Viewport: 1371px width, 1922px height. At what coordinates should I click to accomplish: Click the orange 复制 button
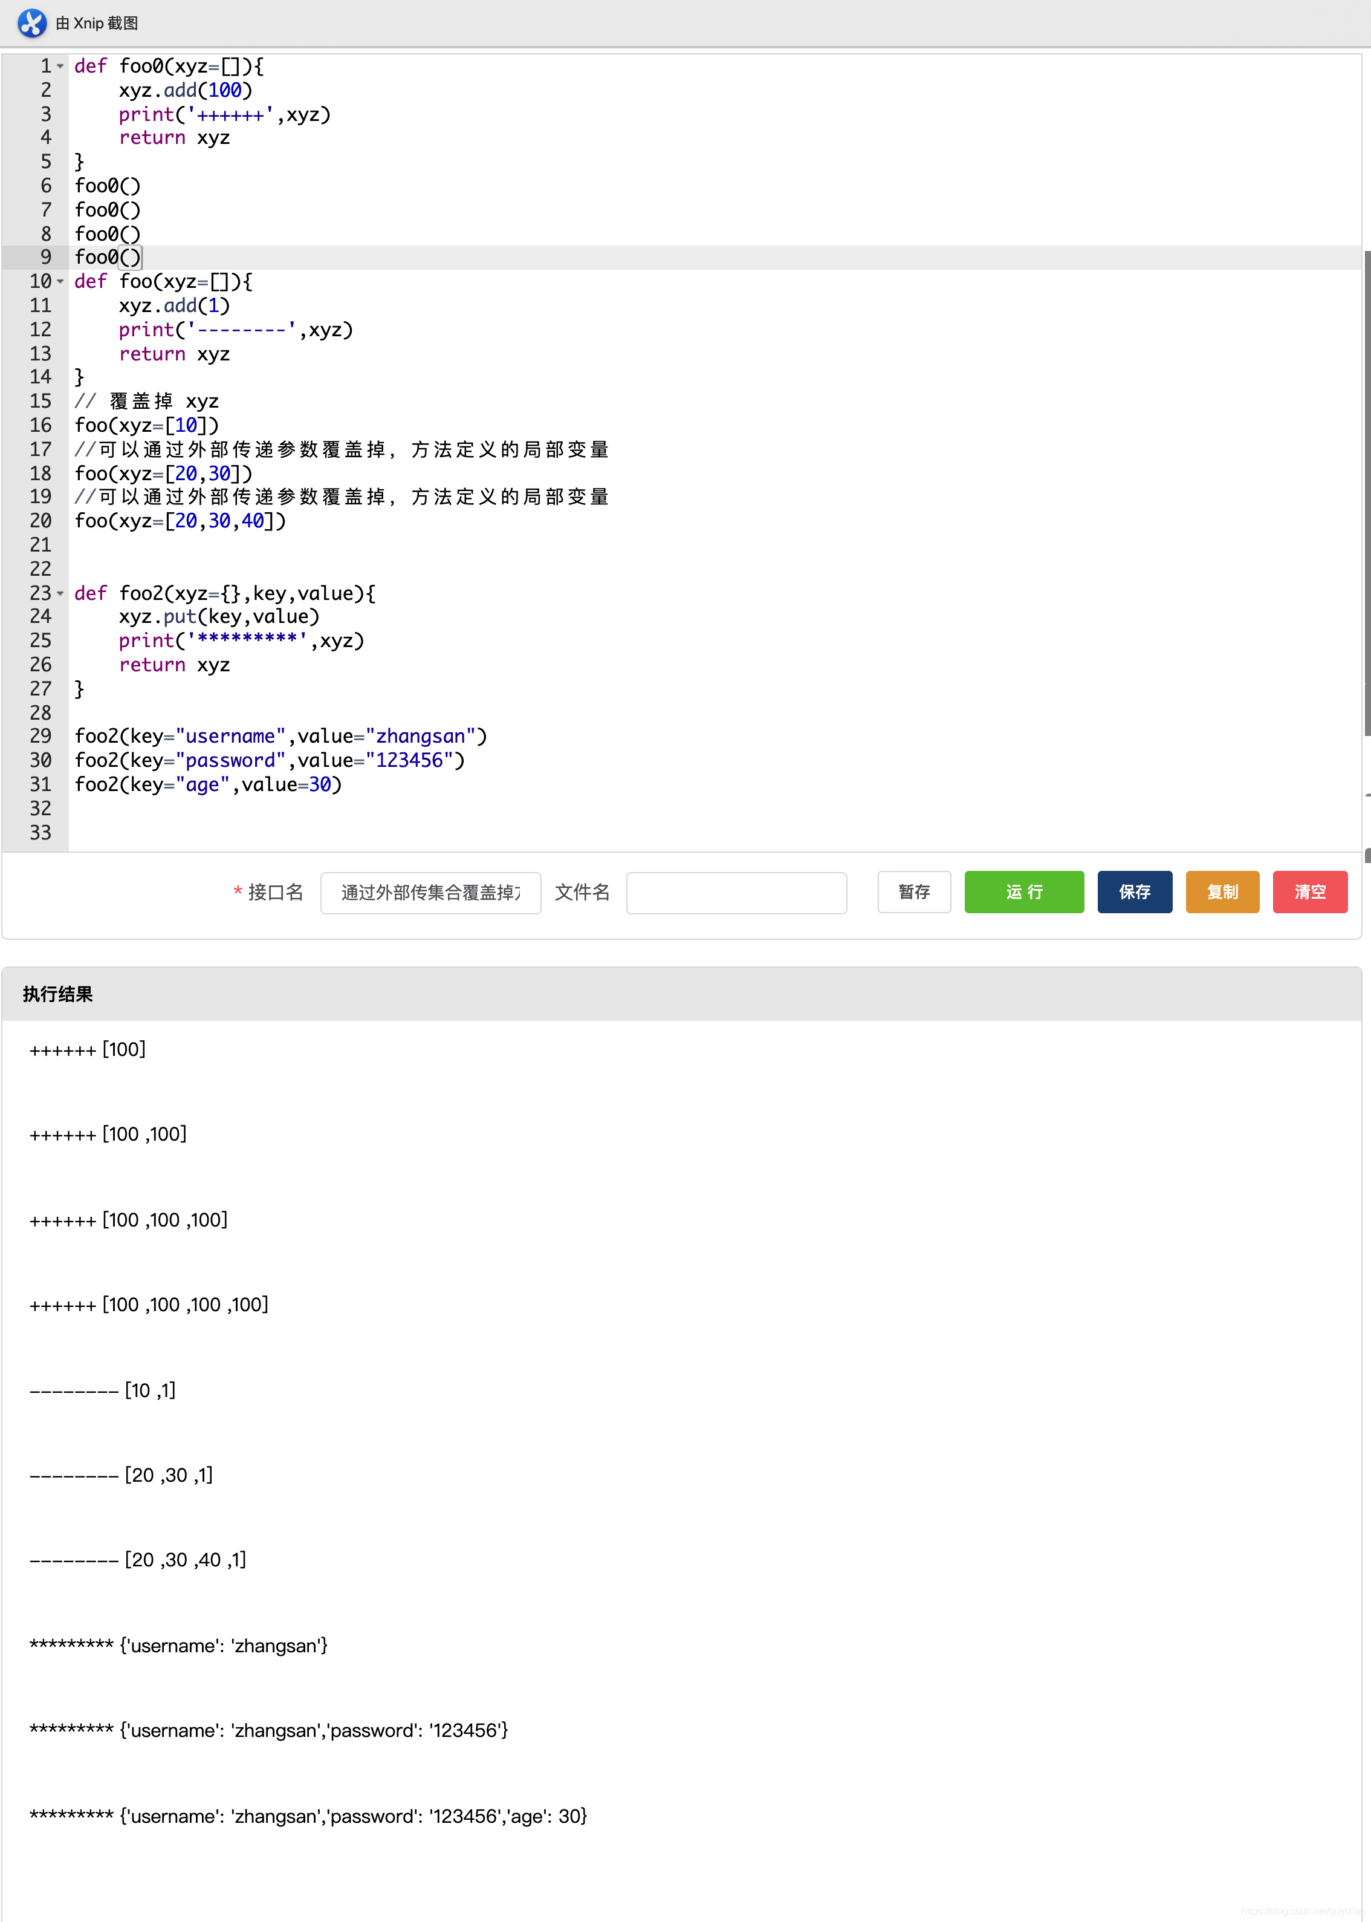1222,892
